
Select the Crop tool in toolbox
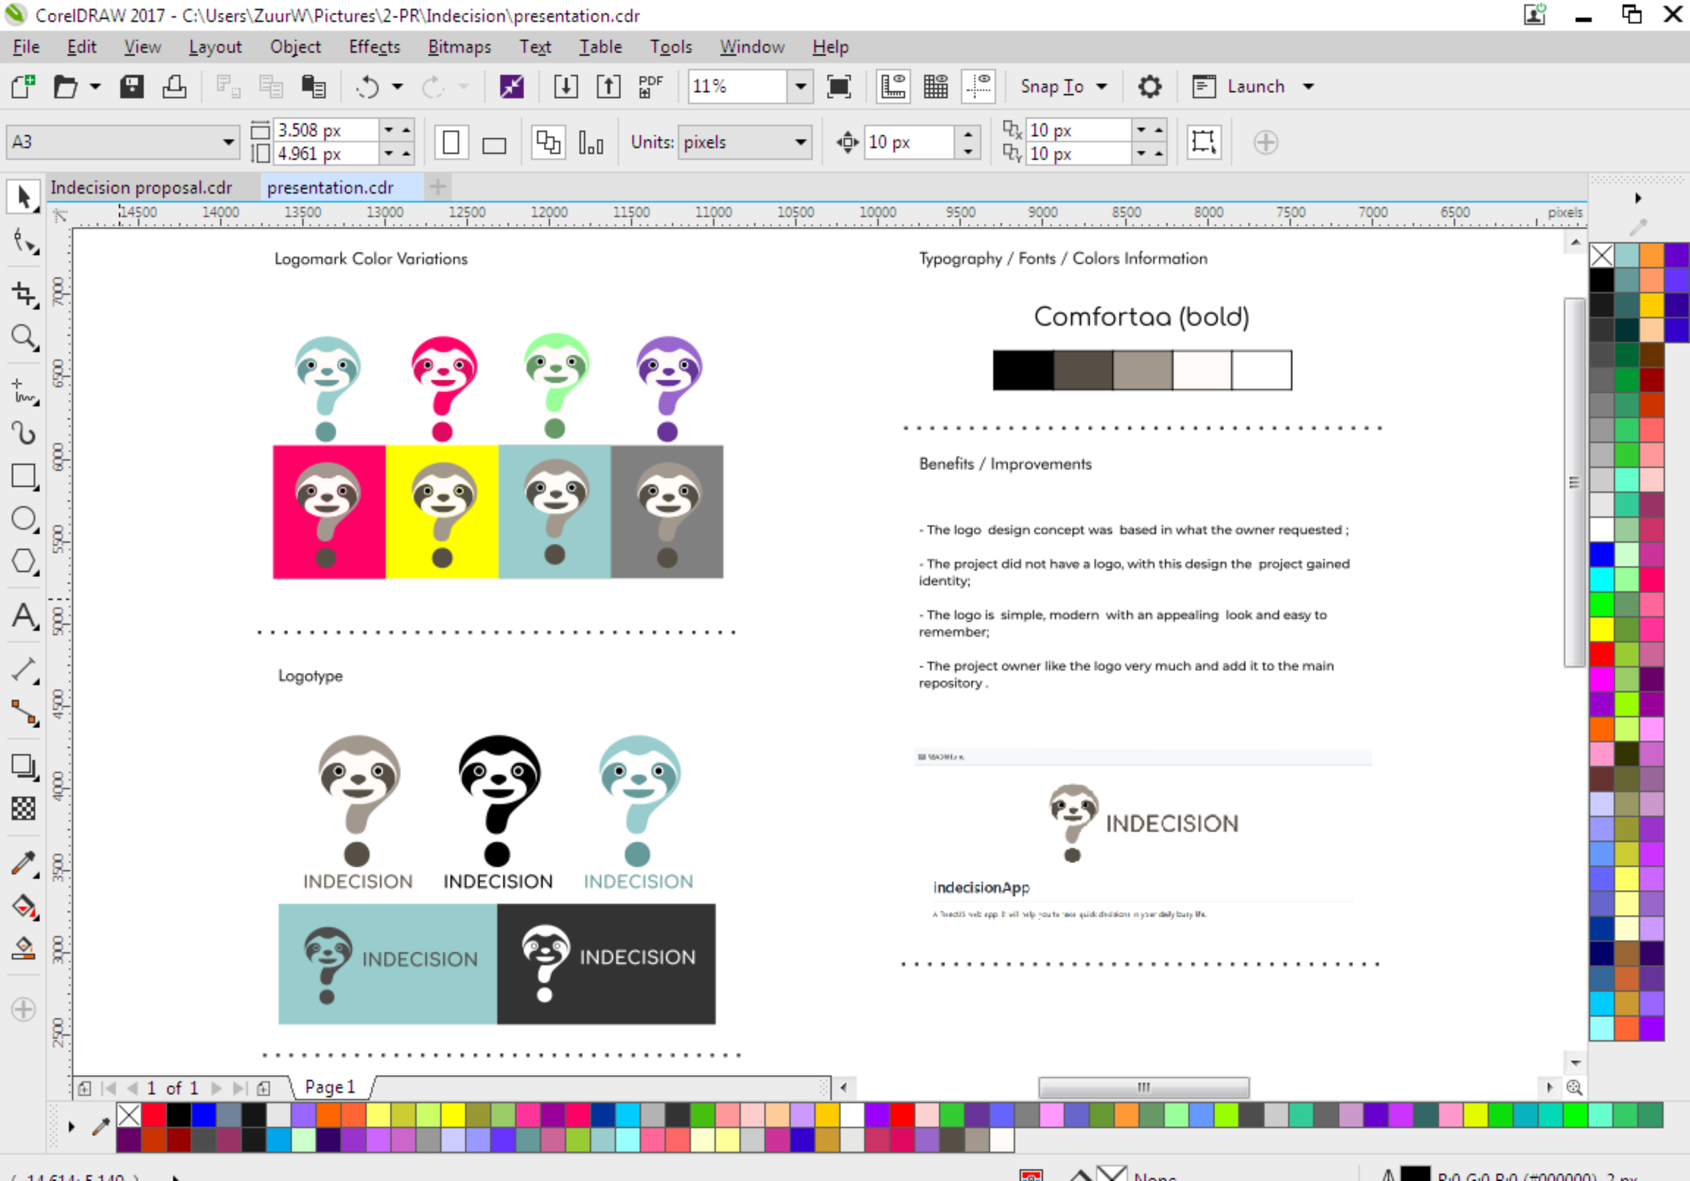24,294
